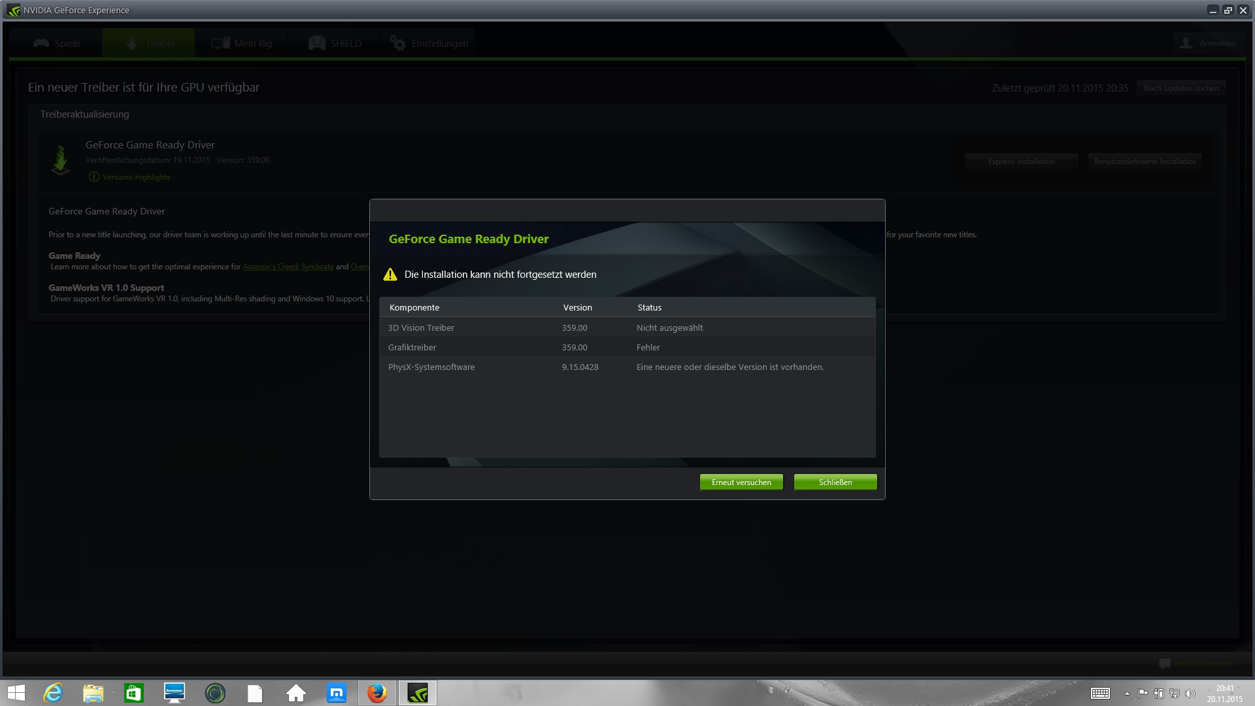The width and height of the screenshot is (1255, 706).
Task: Select the PhysX-Systemsoftware table row
Action: tap(626, 367)
